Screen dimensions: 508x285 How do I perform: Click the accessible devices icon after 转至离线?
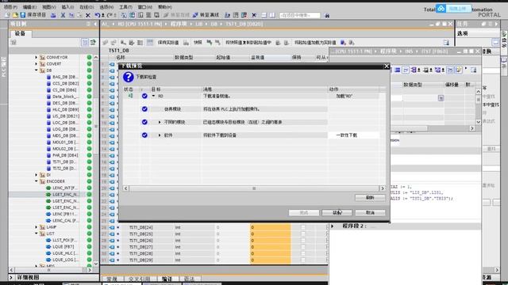point(228,15)
